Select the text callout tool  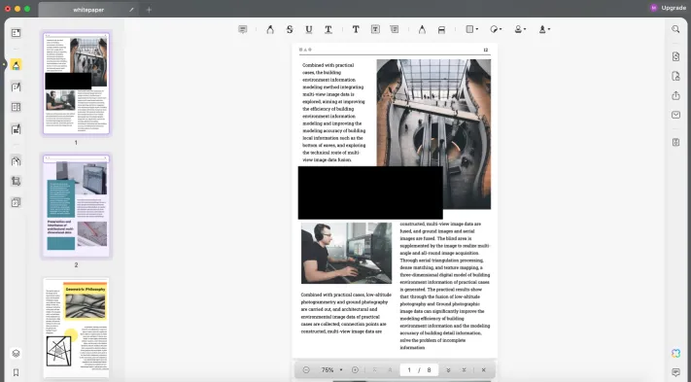395,29
